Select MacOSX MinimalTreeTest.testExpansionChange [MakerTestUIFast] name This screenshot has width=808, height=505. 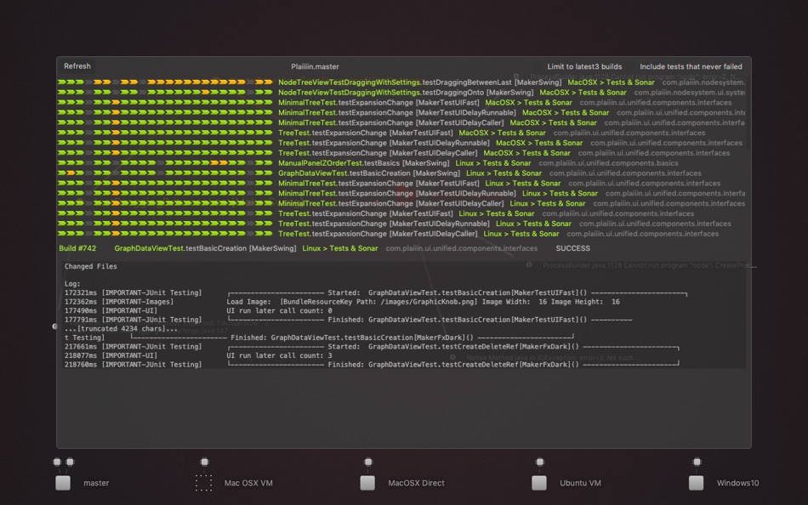pyautogui.click(x=378, y=103)
